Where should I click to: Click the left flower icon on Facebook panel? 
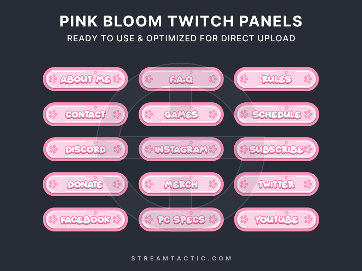click(53, 219)
